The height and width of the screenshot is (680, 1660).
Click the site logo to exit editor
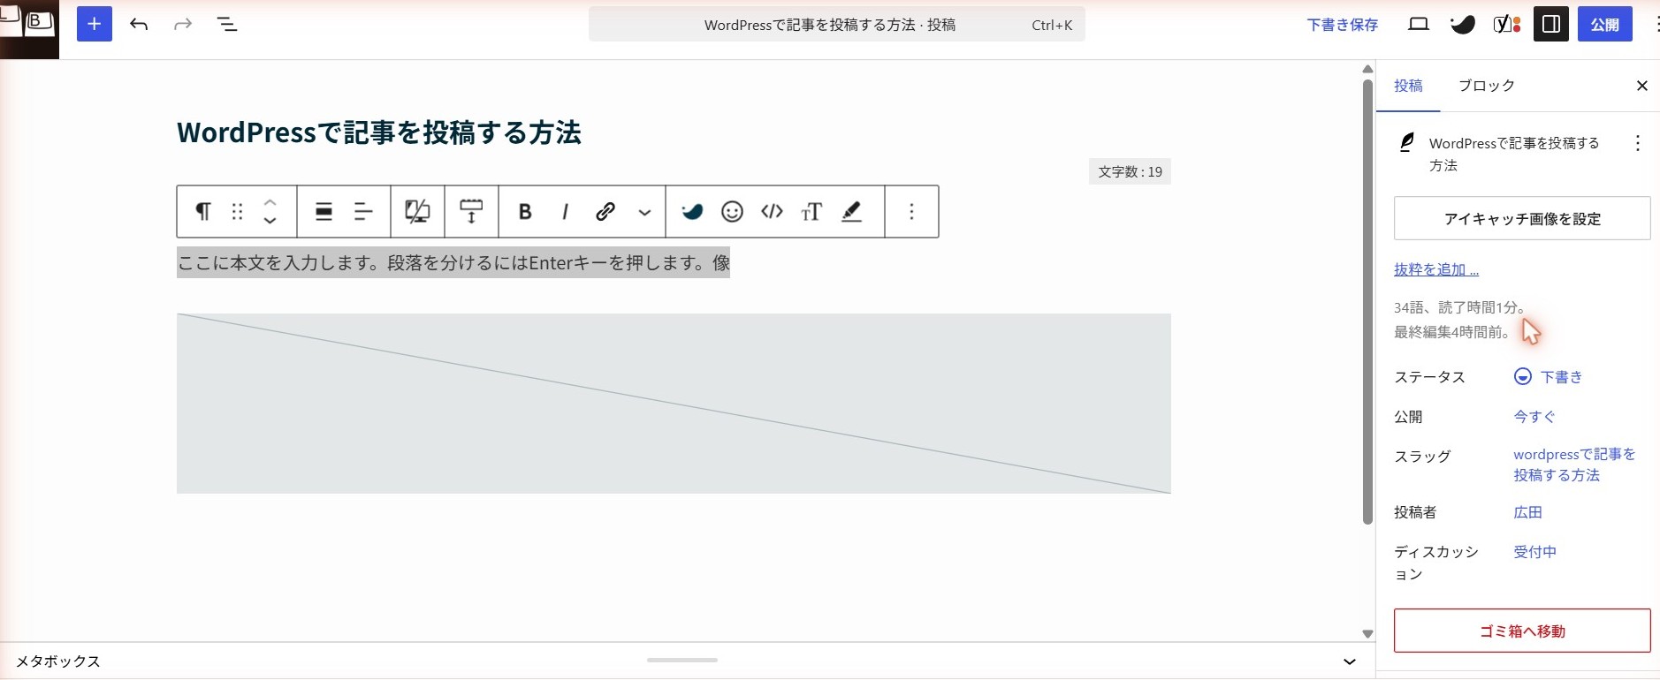[29, 29]
